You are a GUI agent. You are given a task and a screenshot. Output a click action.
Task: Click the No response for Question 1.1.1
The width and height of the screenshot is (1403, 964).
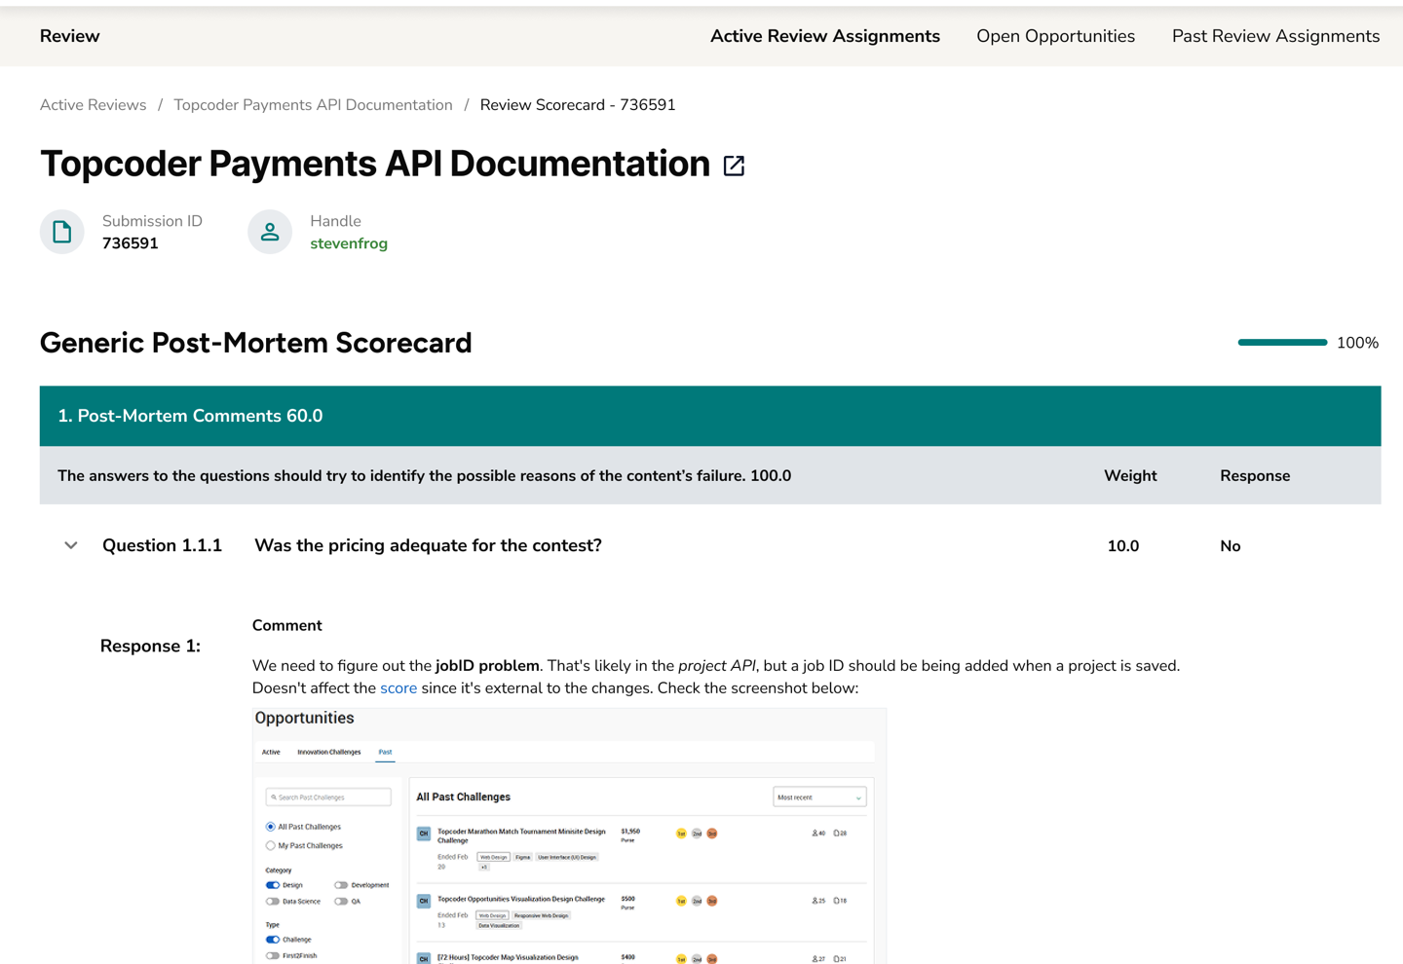(1231, 546)
